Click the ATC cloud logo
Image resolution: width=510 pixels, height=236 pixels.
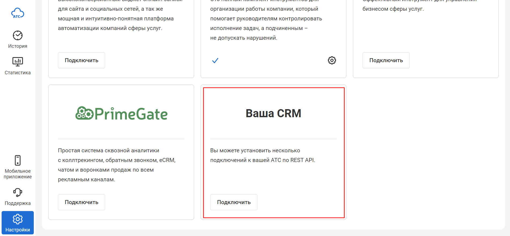pyautogui.click(x=18, y=13)
